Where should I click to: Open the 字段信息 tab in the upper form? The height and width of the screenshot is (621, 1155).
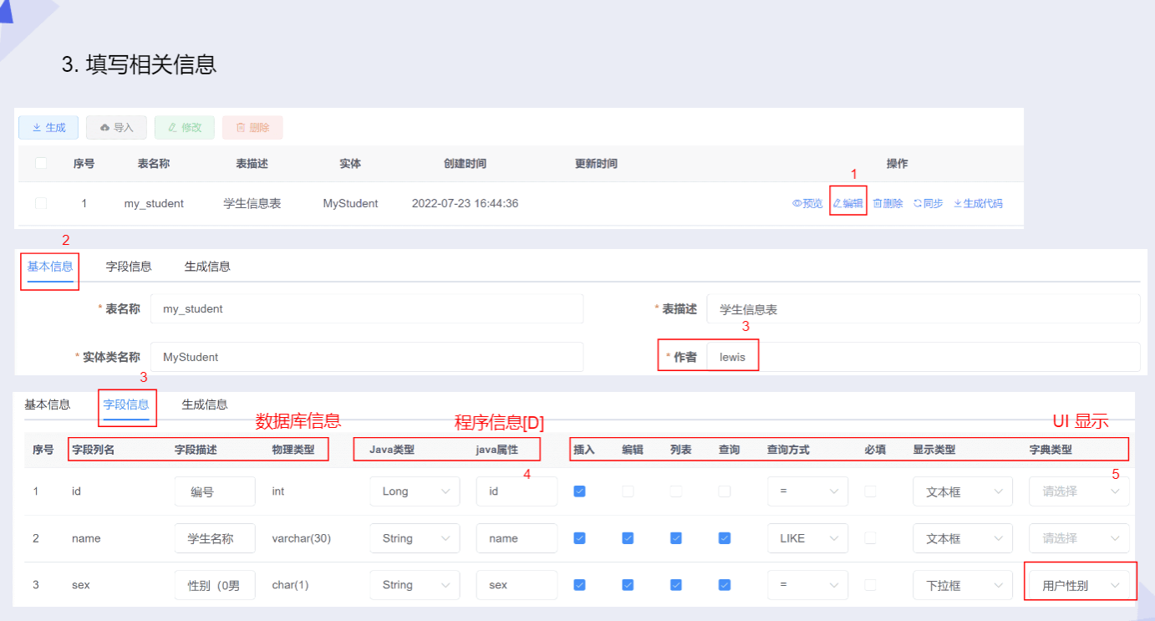coord(129,266)
